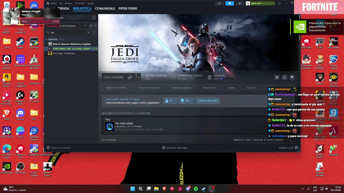This screenshot has width=344, height=193.
Task: Select thumbs down No recommendation
Action: [186, 101]
